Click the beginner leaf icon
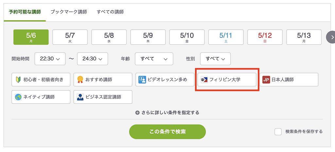Viewport: 335px width, 152px height. 18,80
